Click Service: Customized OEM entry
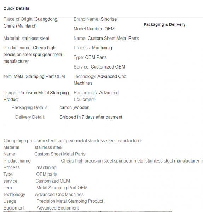This screenshot has width=203, height=212. click(99, 67)
